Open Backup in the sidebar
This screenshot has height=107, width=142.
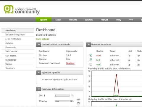[18, 64]
